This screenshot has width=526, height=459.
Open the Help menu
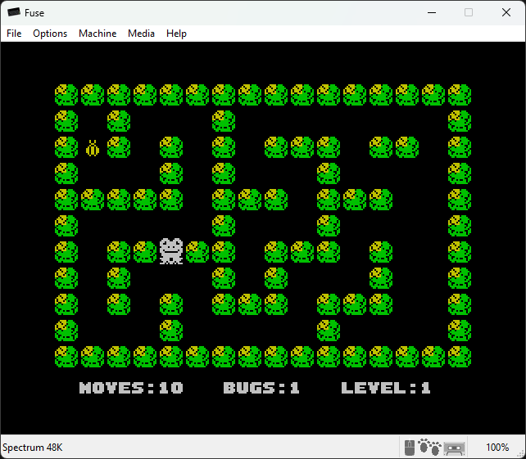[x=176, y=34]
